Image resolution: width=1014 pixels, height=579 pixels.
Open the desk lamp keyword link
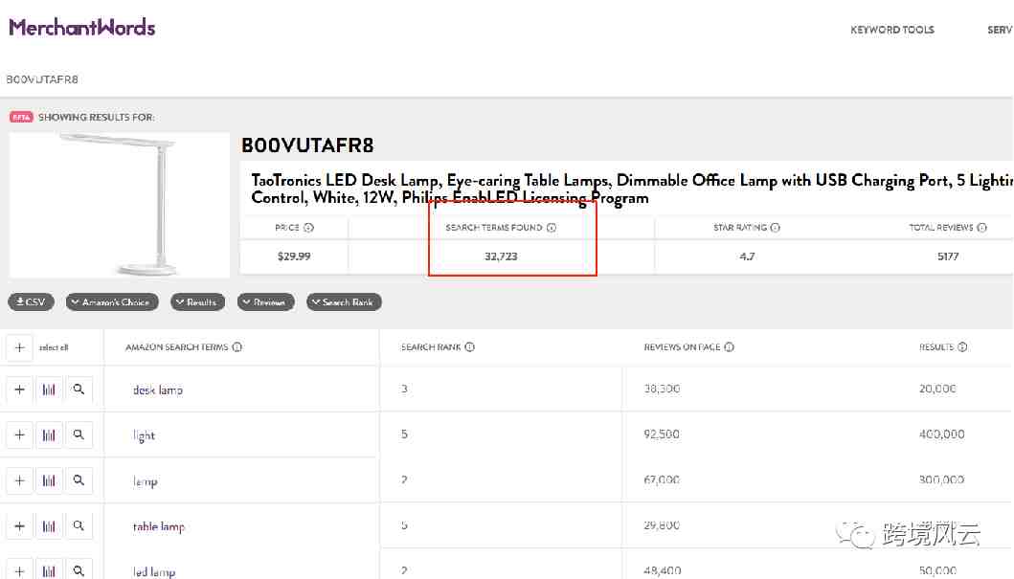coord(158,390)
